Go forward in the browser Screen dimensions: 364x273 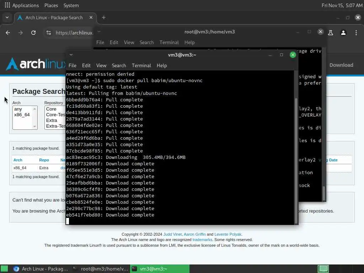20,33
